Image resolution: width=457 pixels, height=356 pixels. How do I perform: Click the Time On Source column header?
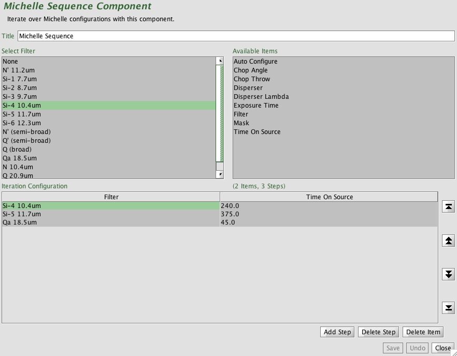pyautogui.click(x=329, y=197)
